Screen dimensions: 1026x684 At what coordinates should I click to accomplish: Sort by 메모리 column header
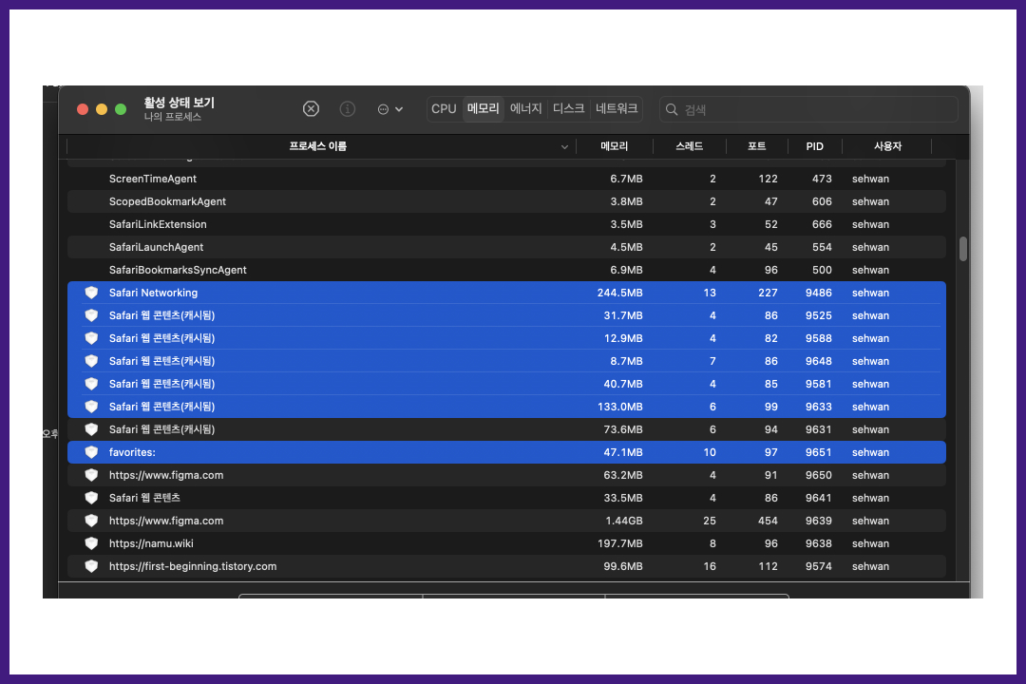click(x=614, y=146)
